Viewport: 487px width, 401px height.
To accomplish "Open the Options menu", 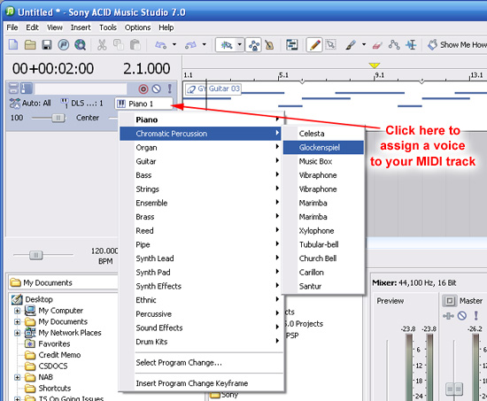I will point(137,27).
